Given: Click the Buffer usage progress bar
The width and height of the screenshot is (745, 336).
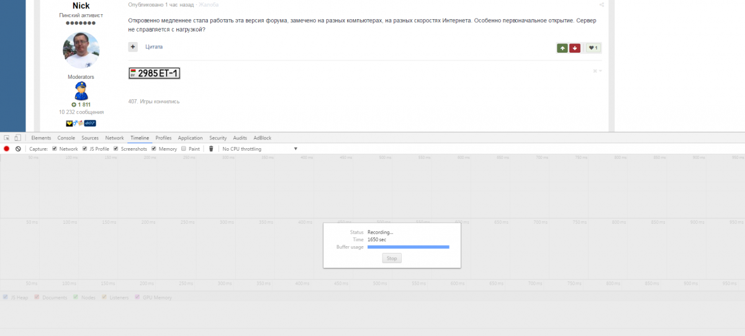Looking at the screenshot, I should pos(408,247).
